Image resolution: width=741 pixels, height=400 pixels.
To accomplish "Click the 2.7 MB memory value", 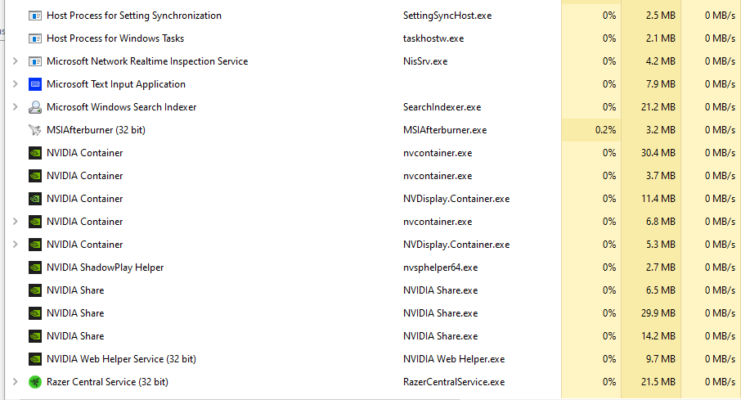I will [x=660, y=267].
